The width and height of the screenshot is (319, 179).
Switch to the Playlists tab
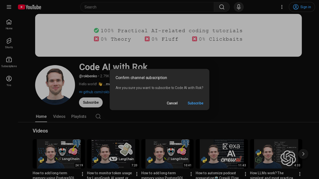[x=79, y=117]
